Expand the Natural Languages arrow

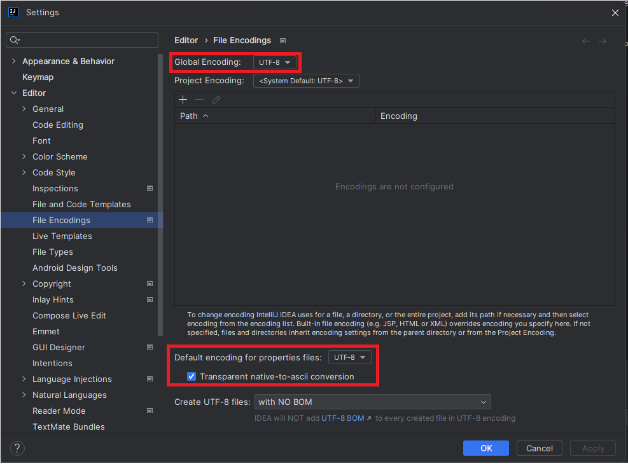click(x=24, y=395)
